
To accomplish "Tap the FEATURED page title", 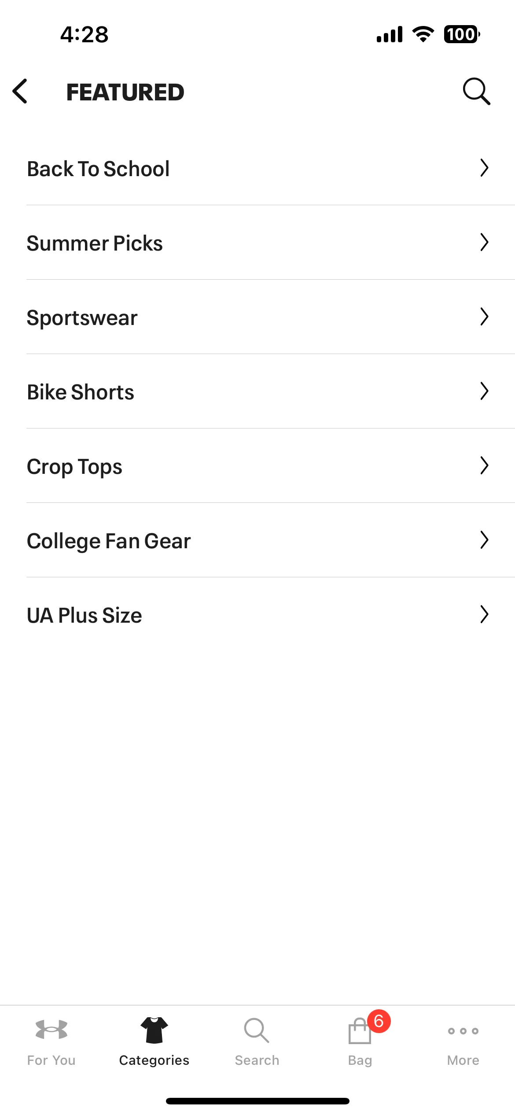I will (x=125, y=92).
